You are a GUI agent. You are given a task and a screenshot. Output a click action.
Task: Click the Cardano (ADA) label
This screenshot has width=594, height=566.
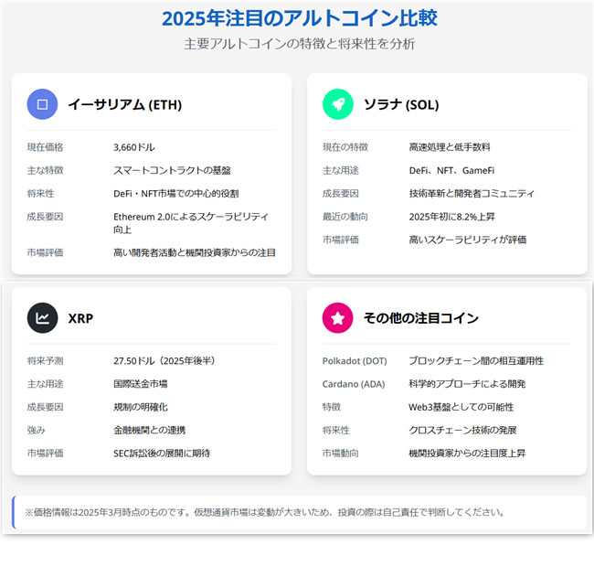tap(354, 384)
